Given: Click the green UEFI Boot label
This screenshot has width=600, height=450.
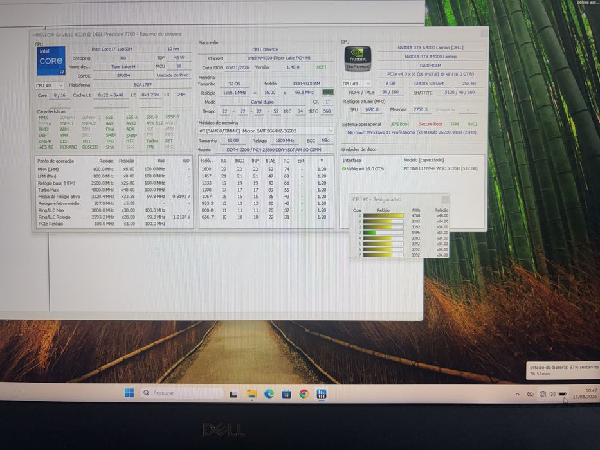Looking at the screenshot, I should pos(399,124).
